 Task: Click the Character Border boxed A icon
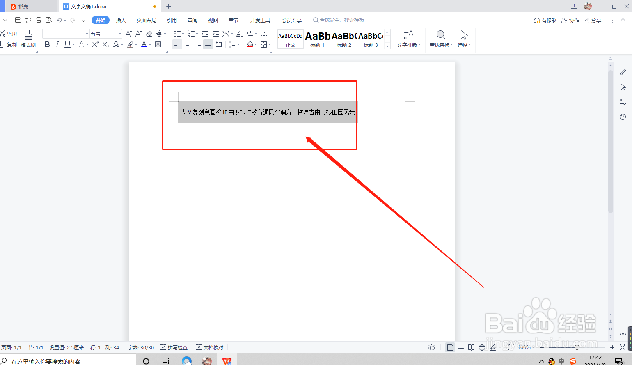click(158, 44)
